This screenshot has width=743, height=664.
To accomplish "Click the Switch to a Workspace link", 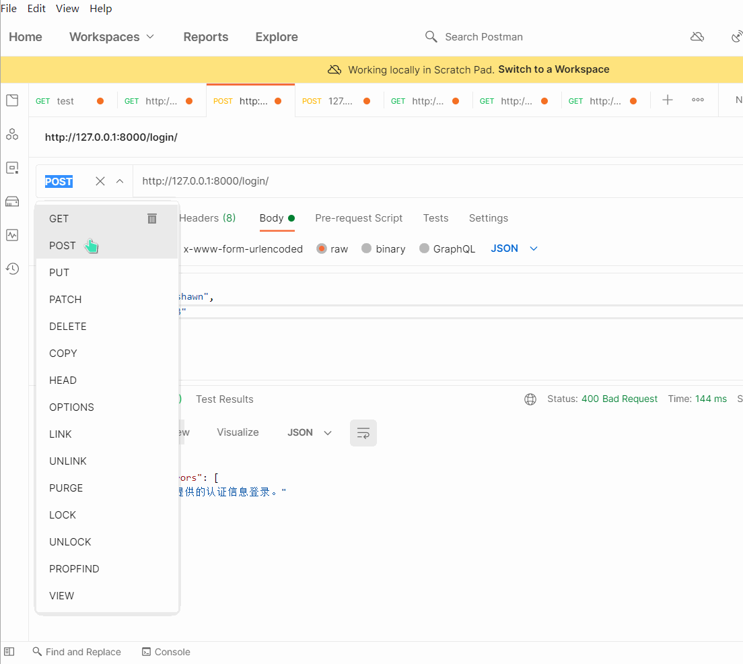I will pos(553,69).
